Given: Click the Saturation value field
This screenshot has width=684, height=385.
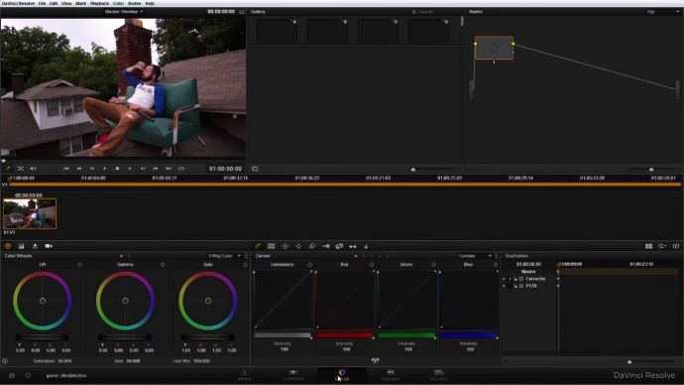Looking at the screenshot, I should (65, 361).
